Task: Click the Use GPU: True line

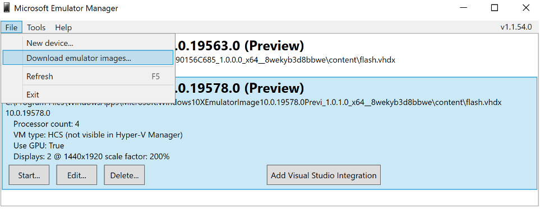Action: pyautogui.click(x=39, y=146)
